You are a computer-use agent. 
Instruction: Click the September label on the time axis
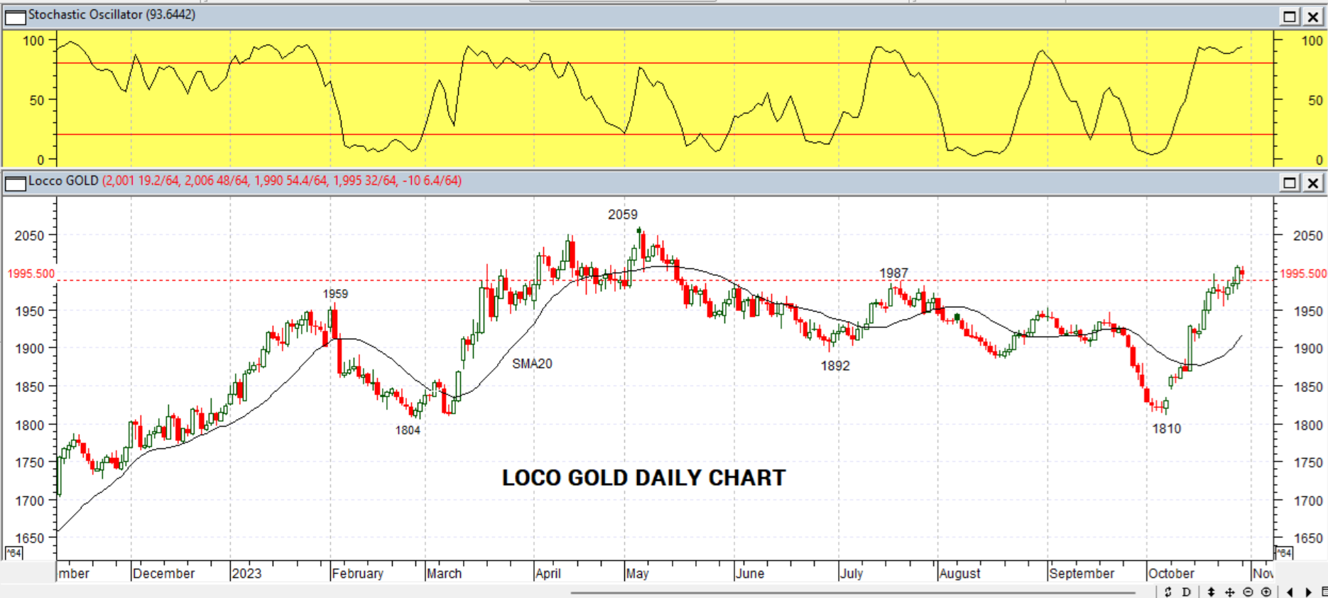pyautogui.click(x=1082, y=573)
